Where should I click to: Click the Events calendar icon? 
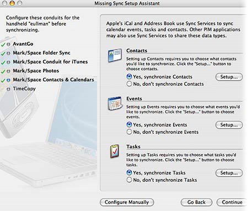115,103
